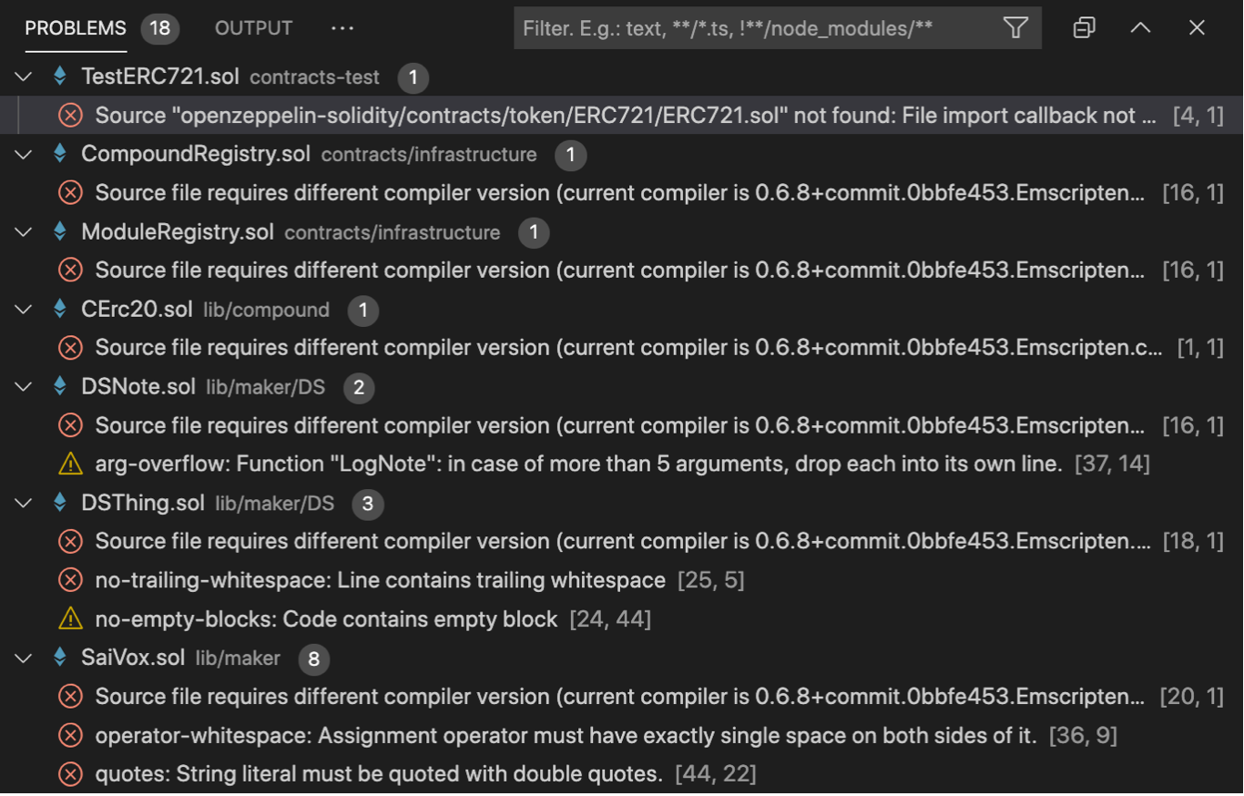Collapse the DSThing.sol group arrow
1244x796 pixels.
point(22,502)
